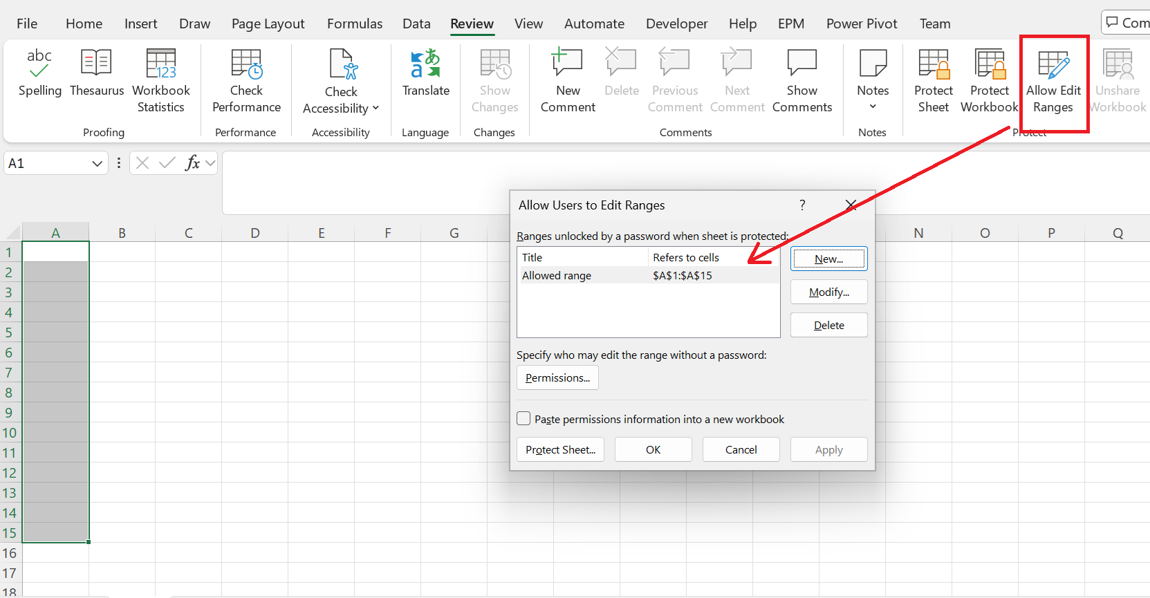The height and width of the screenshot is (598, 1150).
Task: Select the 'Allowed range' list row
Action: (649, 276)
